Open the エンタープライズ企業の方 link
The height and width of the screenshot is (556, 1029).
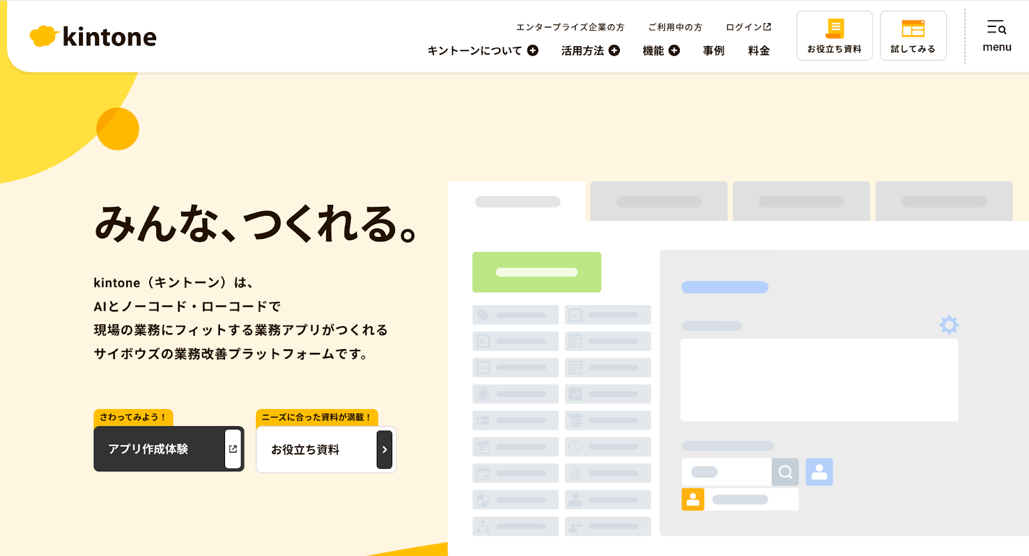(x=570, y=27)
